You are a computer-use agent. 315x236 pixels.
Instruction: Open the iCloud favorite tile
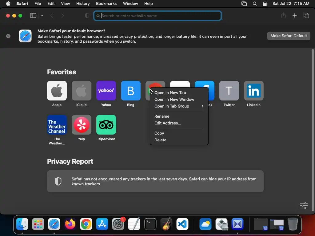(x=81, y=91)
